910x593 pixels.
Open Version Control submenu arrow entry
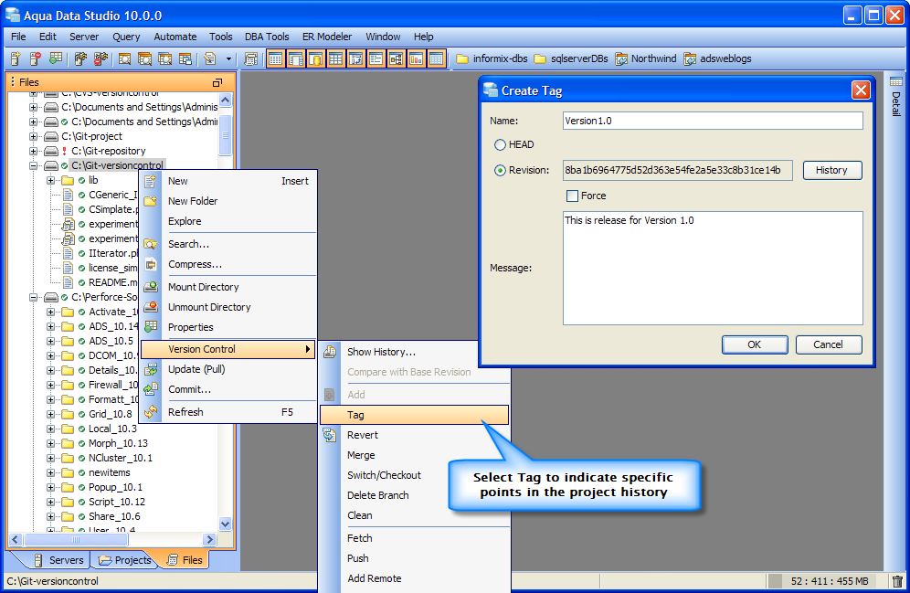click(x=228, y=349)
